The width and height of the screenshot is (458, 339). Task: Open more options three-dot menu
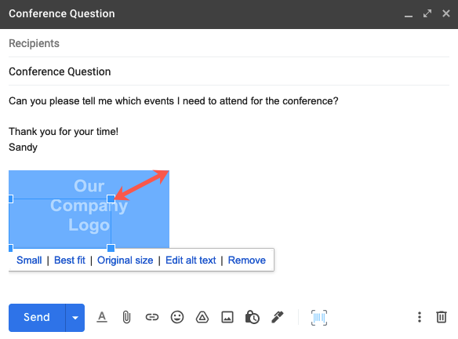(420, 317)
